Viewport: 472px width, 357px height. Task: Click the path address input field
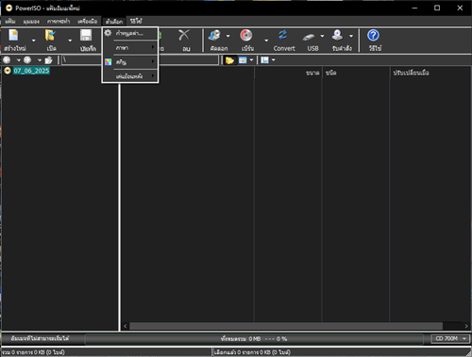coord(140,59)
